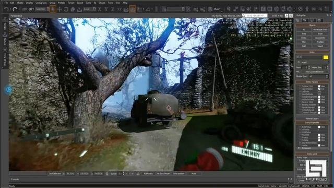Click the Unlink objects icon
Viewport: 334px width, 188px height.
click(x=31, y=9)
